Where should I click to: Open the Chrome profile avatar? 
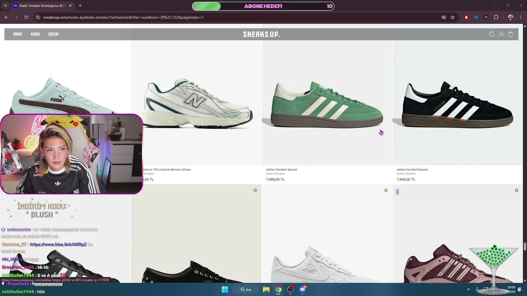click(x=511, y=17)
